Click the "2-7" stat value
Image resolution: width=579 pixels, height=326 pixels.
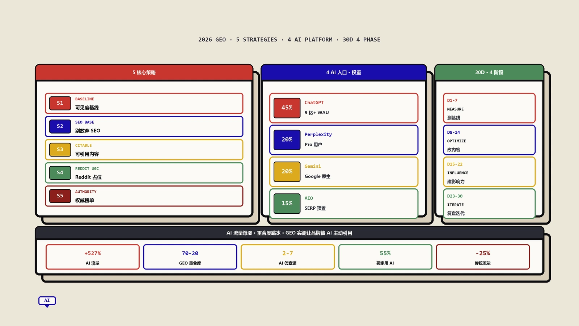288,254
